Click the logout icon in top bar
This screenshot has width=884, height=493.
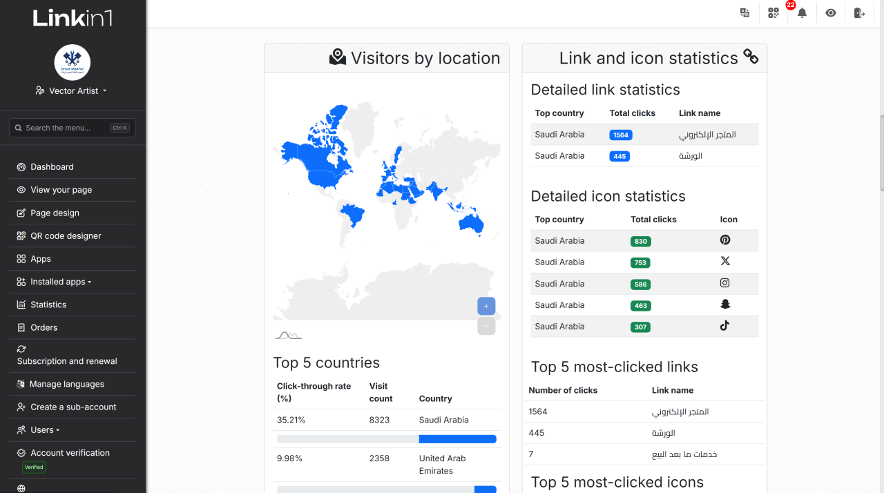(859, 12)
